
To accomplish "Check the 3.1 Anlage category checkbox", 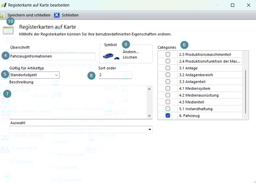I will 168,68.
